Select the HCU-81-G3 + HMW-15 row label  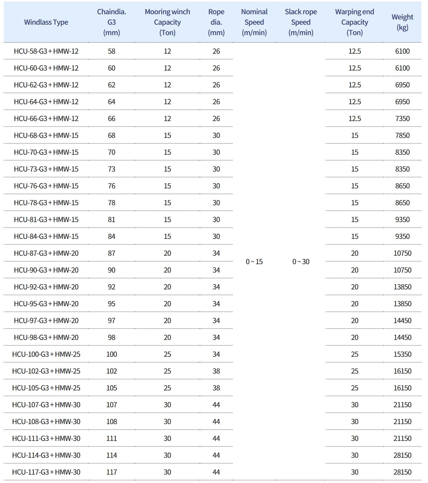coord(46,220)
